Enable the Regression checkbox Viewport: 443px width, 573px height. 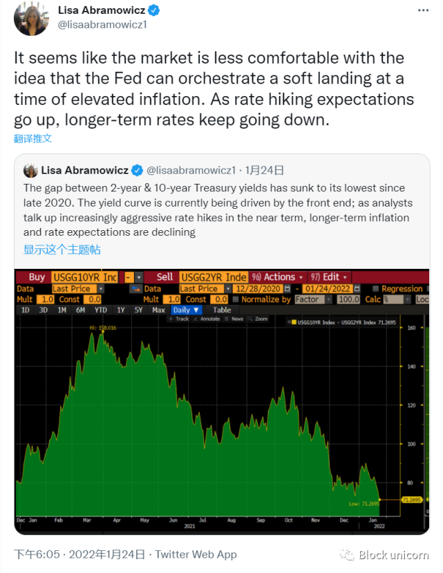pyautogui.click(x=375, y=289)
